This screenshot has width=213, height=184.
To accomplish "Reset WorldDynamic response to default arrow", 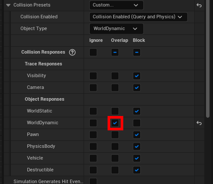I will (199, 123).
